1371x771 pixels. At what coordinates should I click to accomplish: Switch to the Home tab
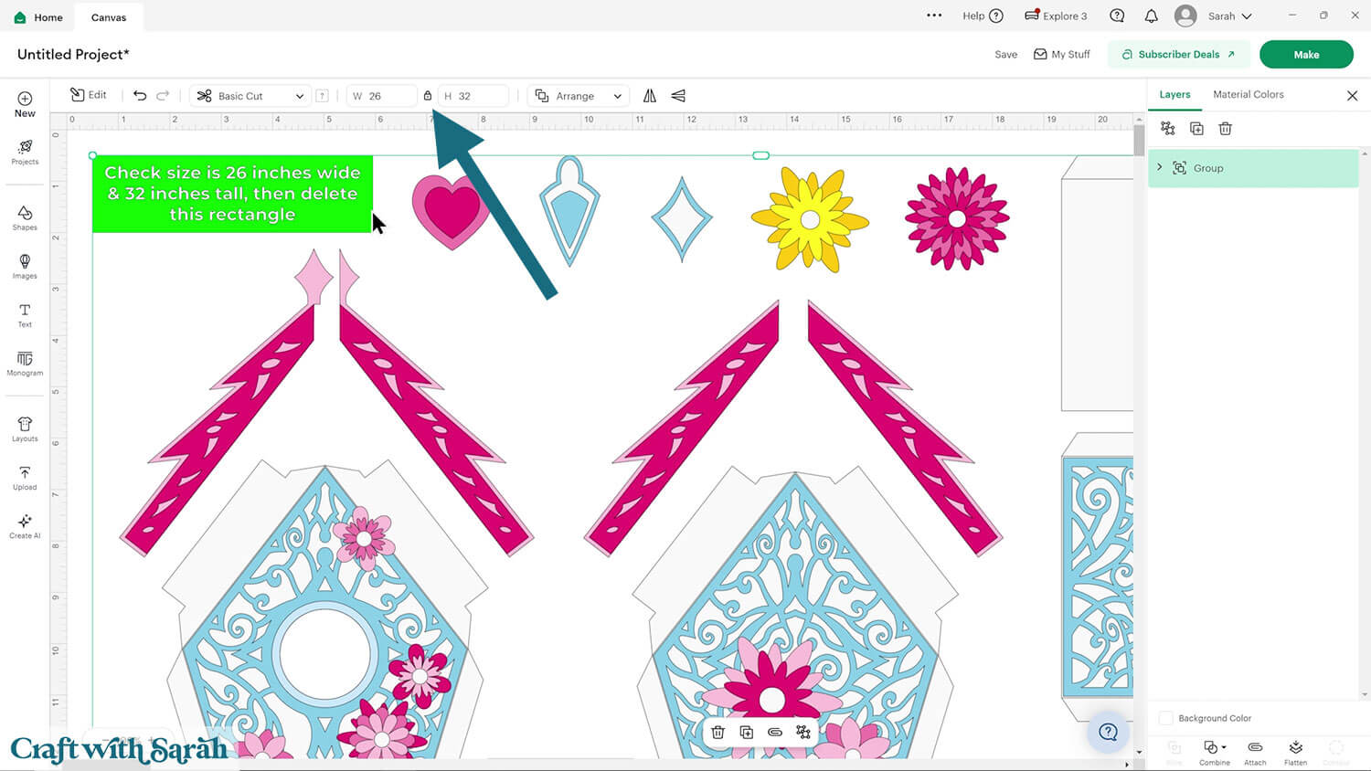pyautogui.click(x=38, y=17)
